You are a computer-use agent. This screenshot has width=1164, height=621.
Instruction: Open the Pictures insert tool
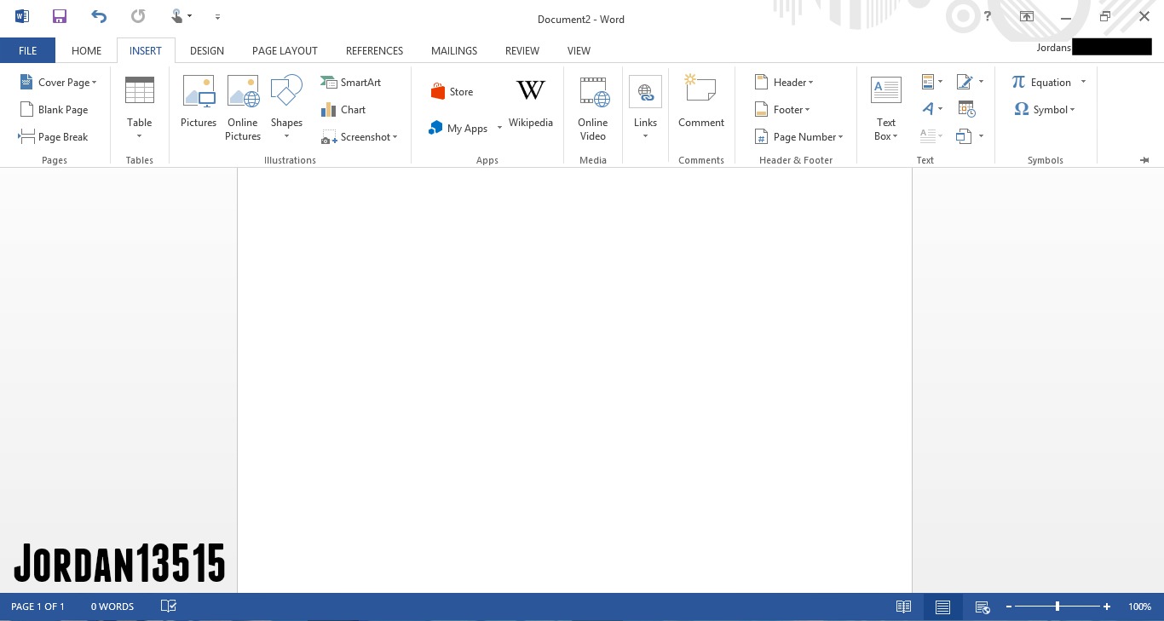coord(199,101)
